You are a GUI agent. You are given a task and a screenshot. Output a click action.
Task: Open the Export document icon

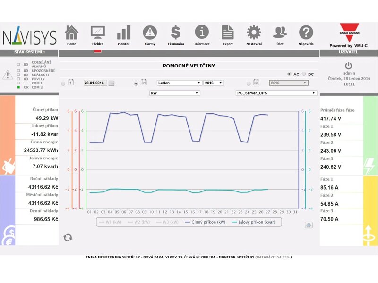pyautogui.click(x=228, y=33)
